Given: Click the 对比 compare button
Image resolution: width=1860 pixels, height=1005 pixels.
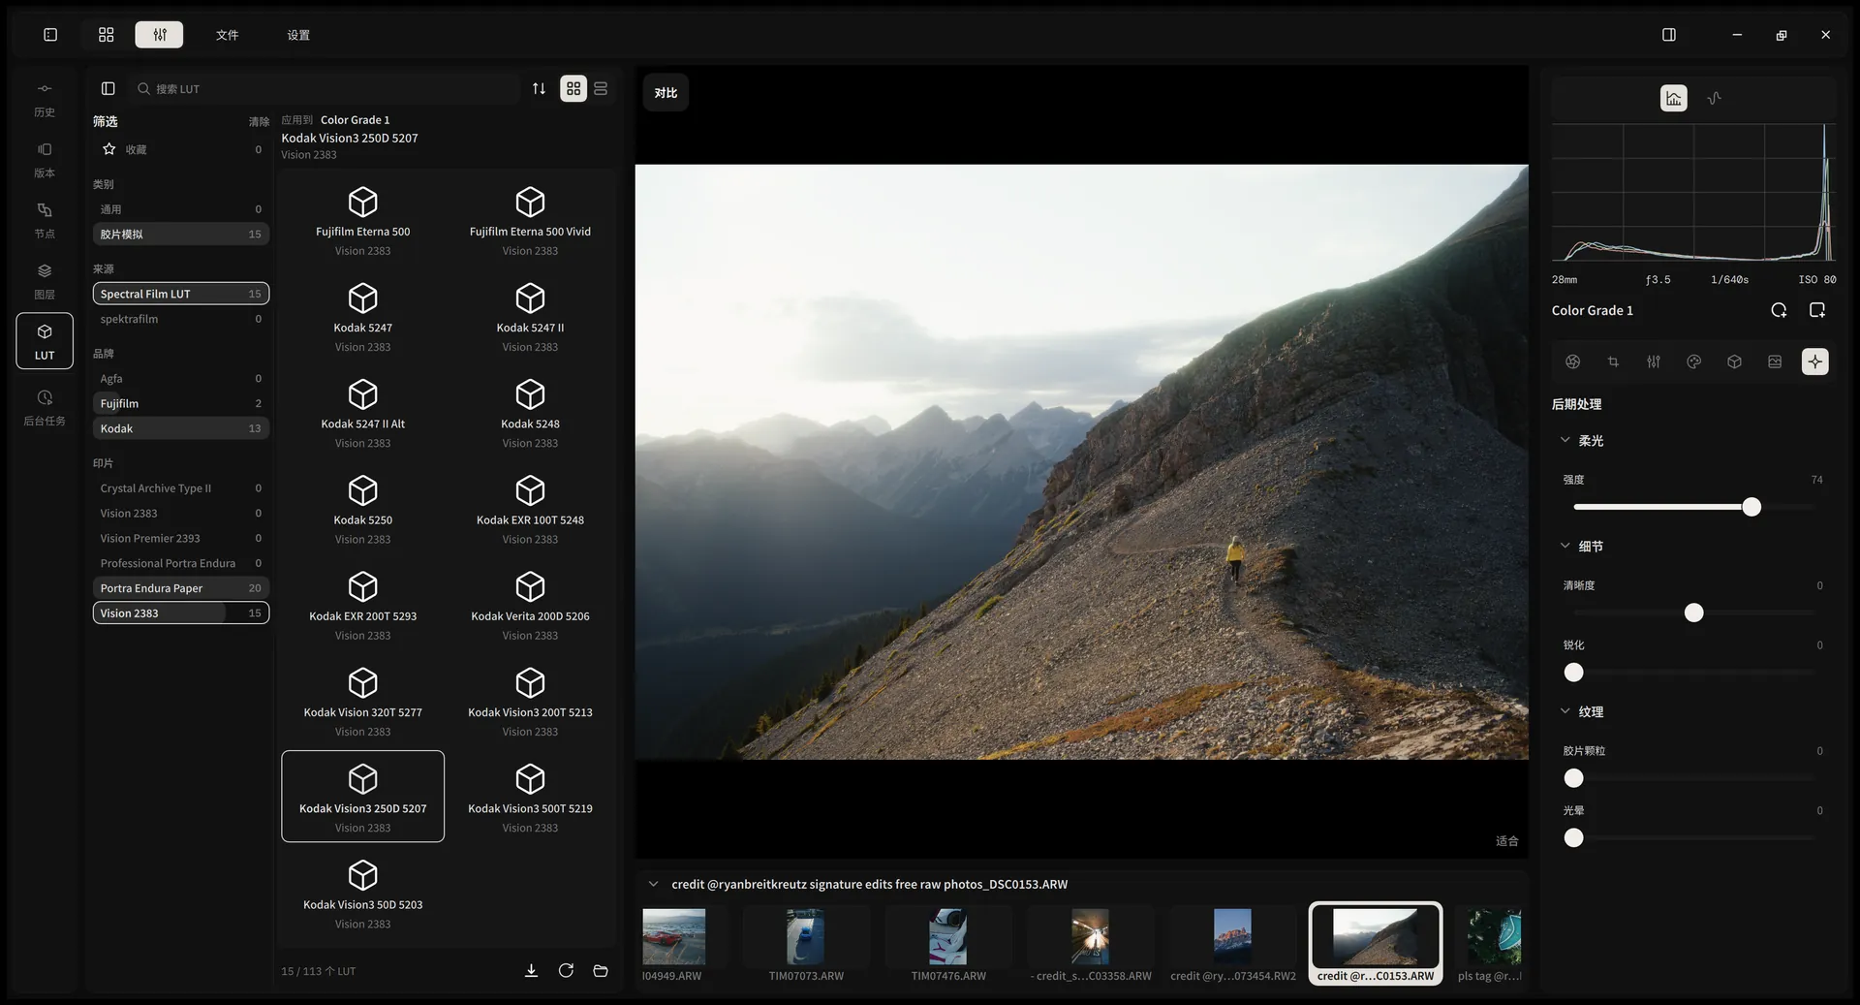Looking at the screenshot, I should (666, 93).
